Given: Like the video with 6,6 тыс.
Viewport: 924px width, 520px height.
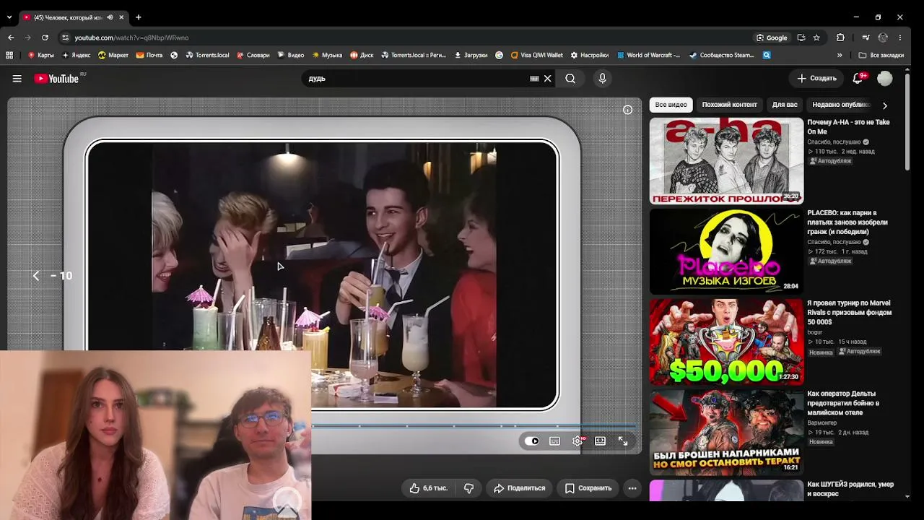Looking at the screenshot, I should pos(429,488).
